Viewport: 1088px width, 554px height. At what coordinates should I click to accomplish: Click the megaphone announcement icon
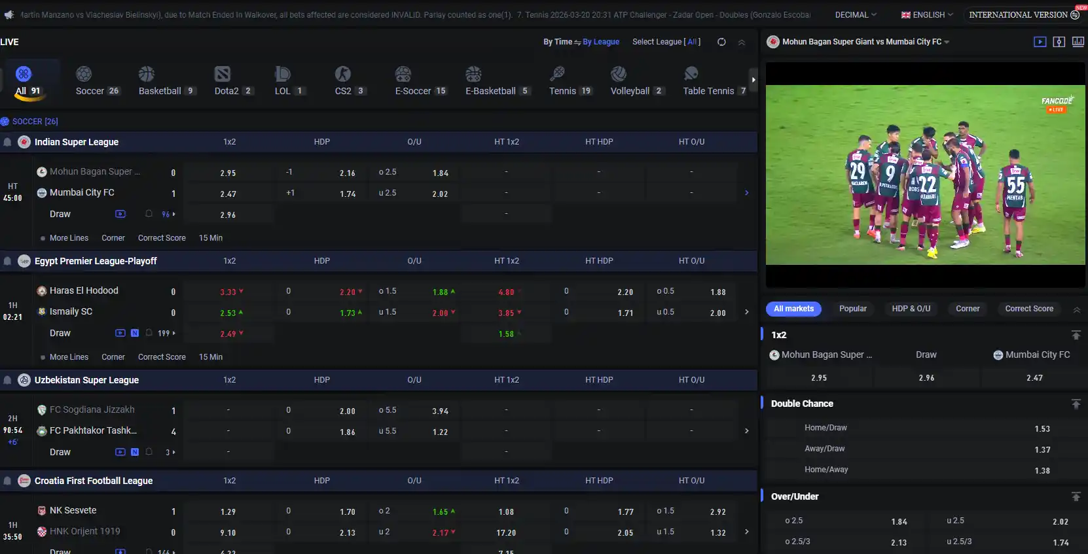9,14
